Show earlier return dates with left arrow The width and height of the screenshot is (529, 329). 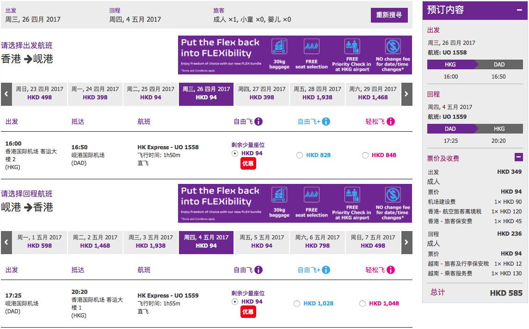tap(6, 243)
